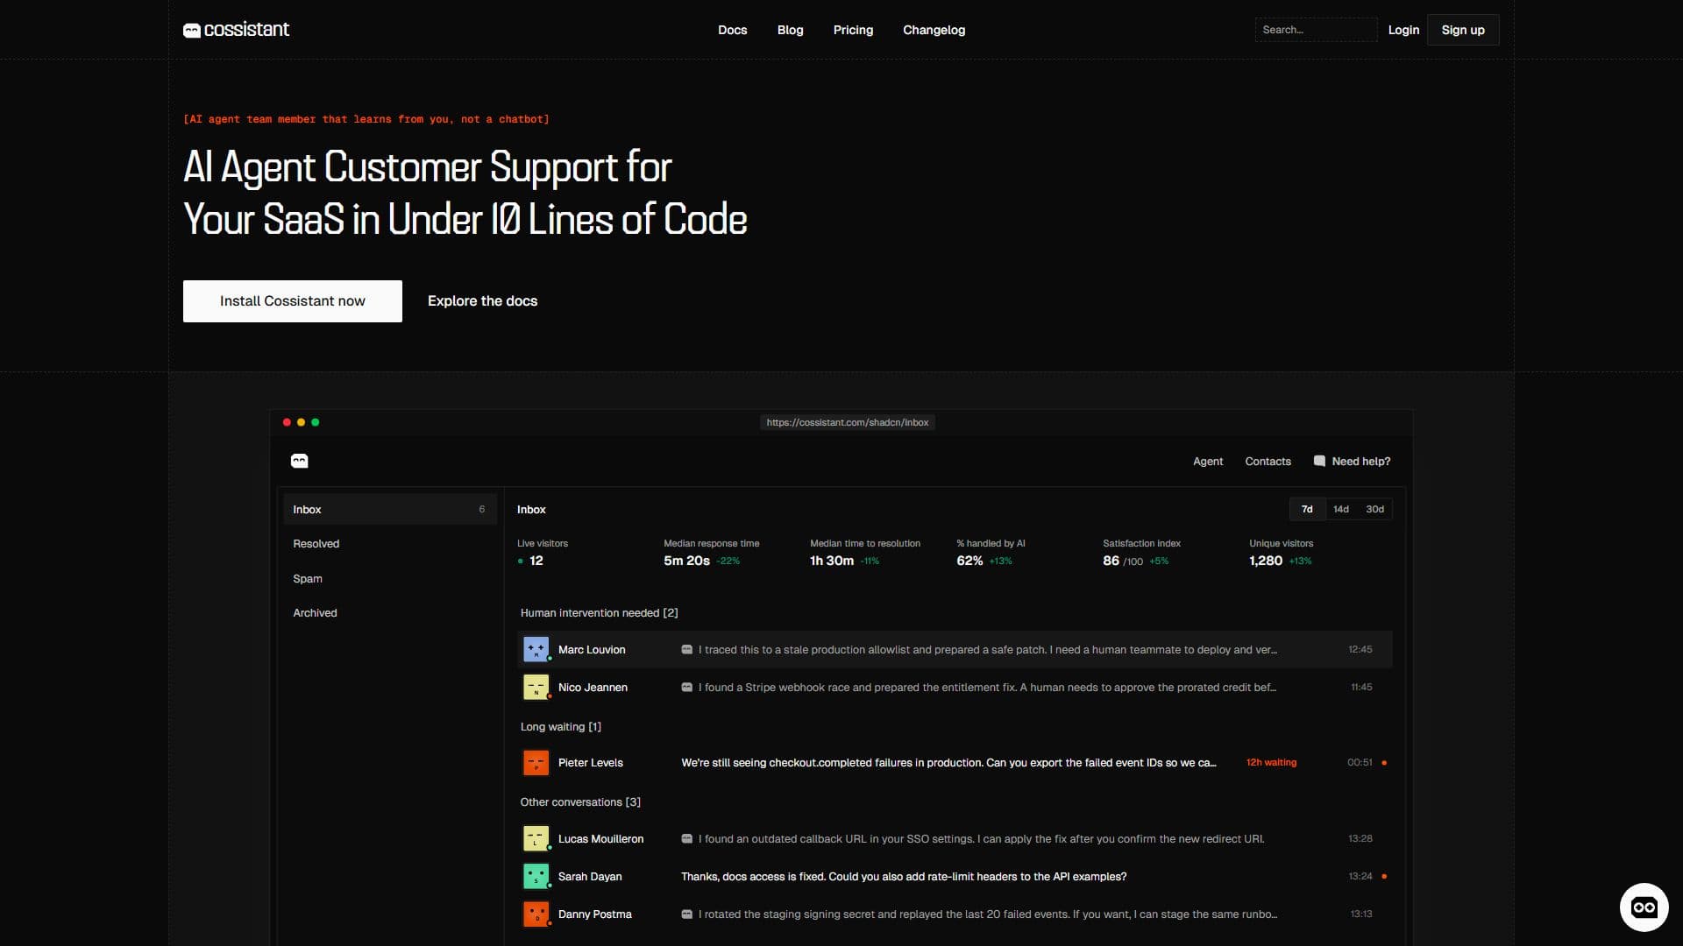Click Lucas Mouilleron's avatar
This screenshot has width=1683, height=946.
point(536,838)
